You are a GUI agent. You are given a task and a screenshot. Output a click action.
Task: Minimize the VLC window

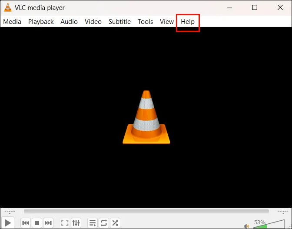pos(229,7)
